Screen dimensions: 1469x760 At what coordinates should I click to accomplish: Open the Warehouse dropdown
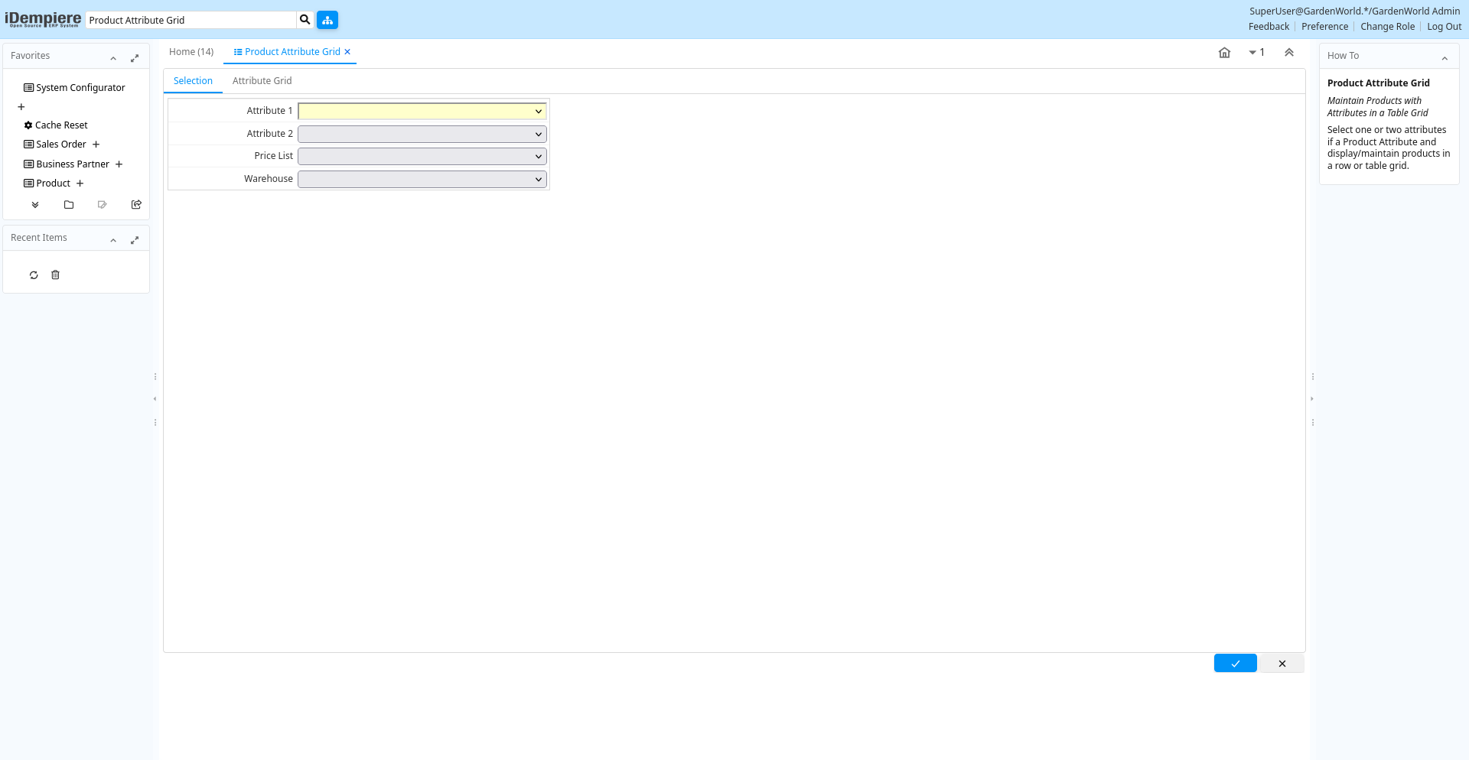pyautogui.click(x=422, y=180)
